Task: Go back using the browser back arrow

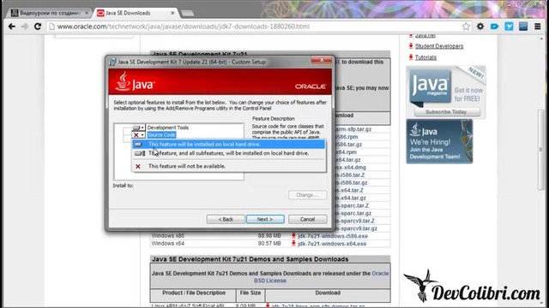Action: pos(11,27)
